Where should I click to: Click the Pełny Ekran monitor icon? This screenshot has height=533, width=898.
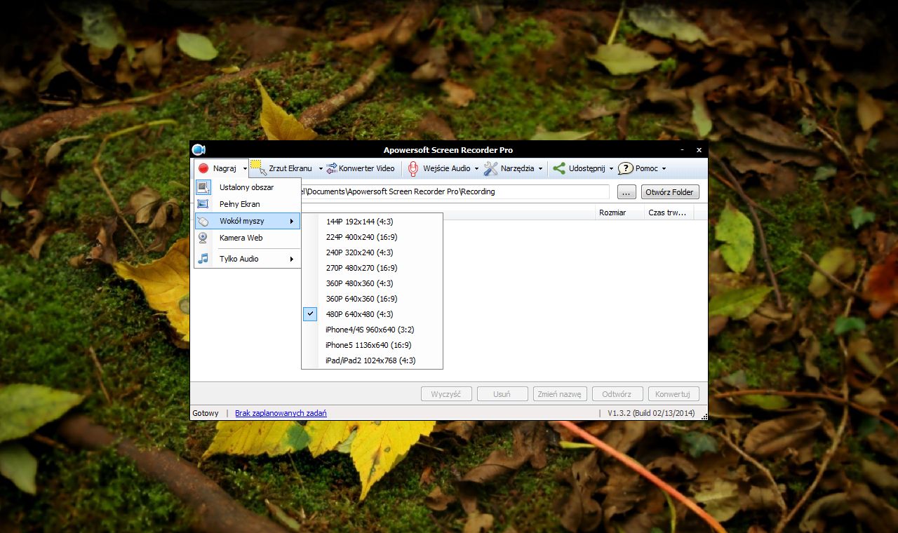[x=203, y=204]
